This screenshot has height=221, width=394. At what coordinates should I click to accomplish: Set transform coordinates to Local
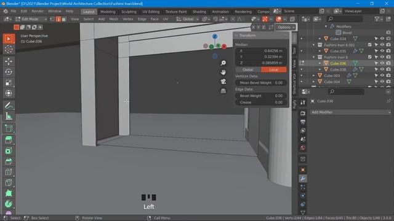(x=273, y=69)
